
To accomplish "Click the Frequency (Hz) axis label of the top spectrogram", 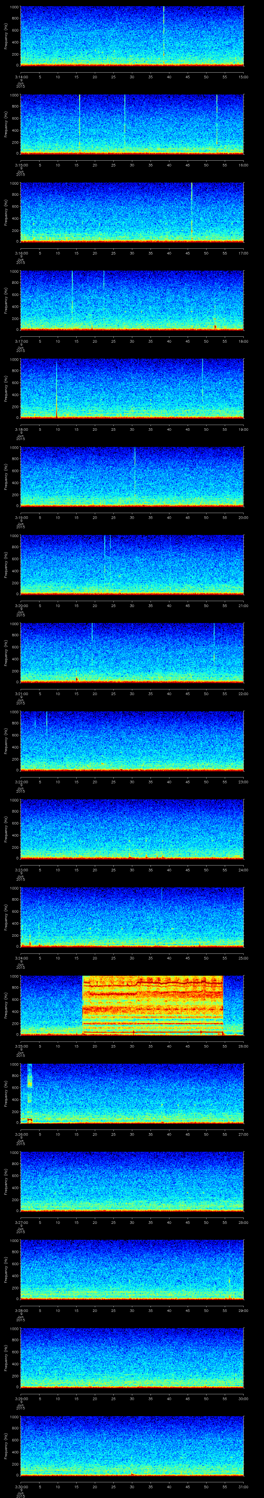I will click(x=6, y=36).
